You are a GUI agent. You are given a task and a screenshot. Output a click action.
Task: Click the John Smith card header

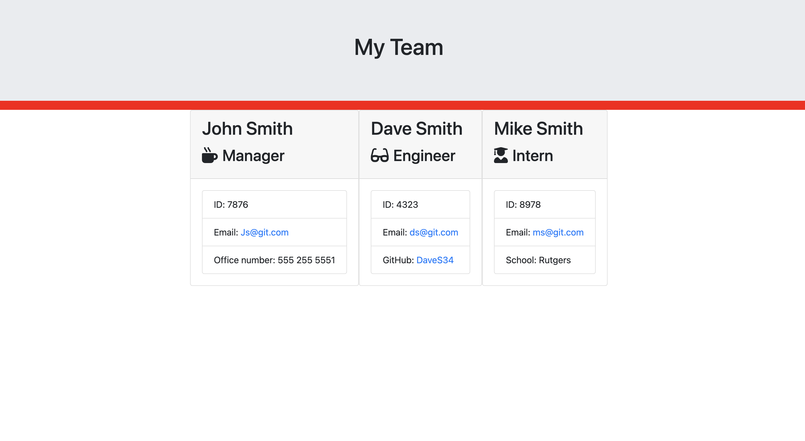pyautogui.click(x=274, y=144)
